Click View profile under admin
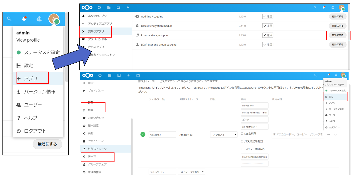Viewport: 353px width, 175px height. pyautogui.click(x=28, y=40)
